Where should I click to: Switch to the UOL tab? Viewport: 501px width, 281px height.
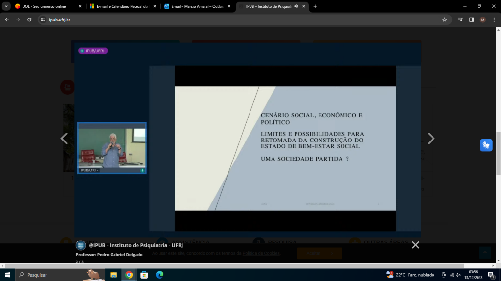[x=46, y=6]
